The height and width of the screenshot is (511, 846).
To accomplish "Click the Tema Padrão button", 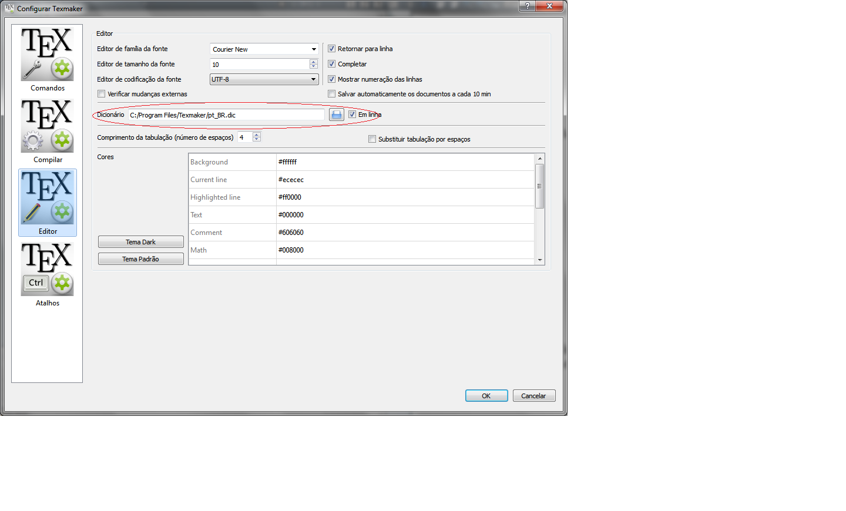I will (x=141, y=259).
